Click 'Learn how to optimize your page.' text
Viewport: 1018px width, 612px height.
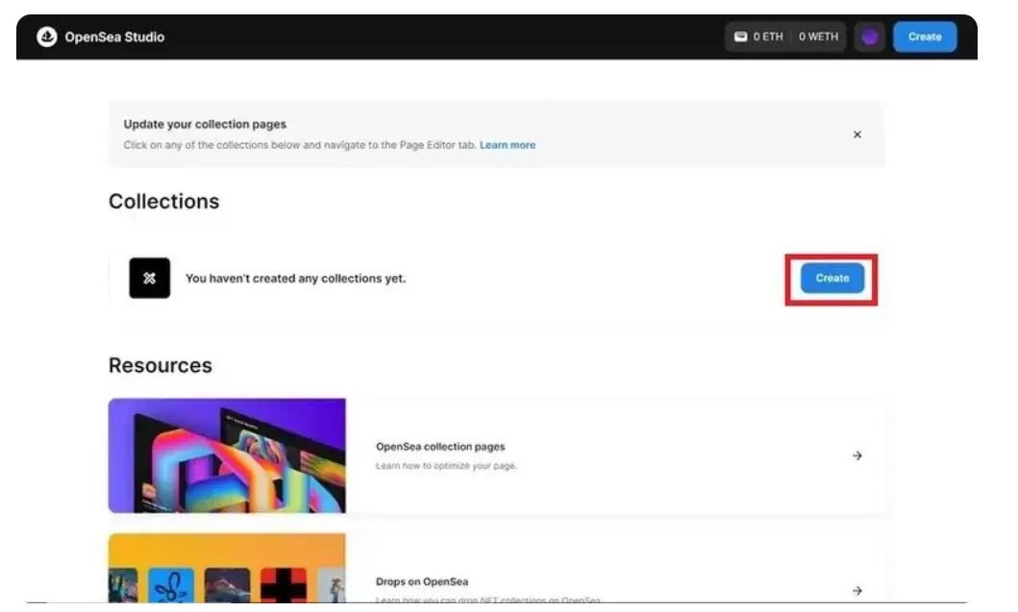[446, 466]
